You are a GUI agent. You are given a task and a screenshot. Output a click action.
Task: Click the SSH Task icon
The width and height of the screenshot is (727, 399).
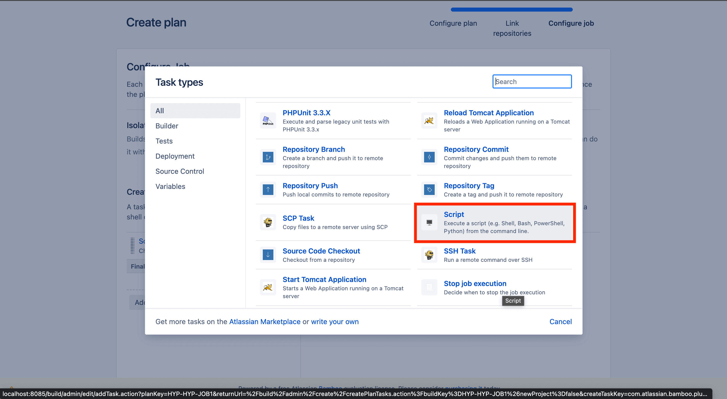[429, 255]
